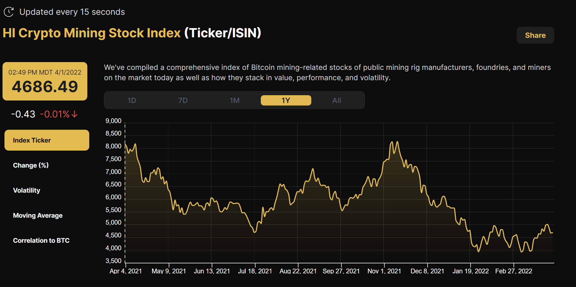Image resolution: width=576 pixels, height=287 pixels.
Task: Click the Share button
Action: point(535,35)
